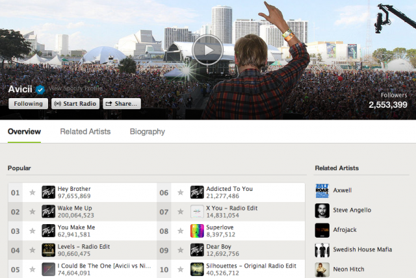The height and width of the screenshot is (278, 416).
Task: Click Levels Radio Edit album artwork
Action: point(48,249)
